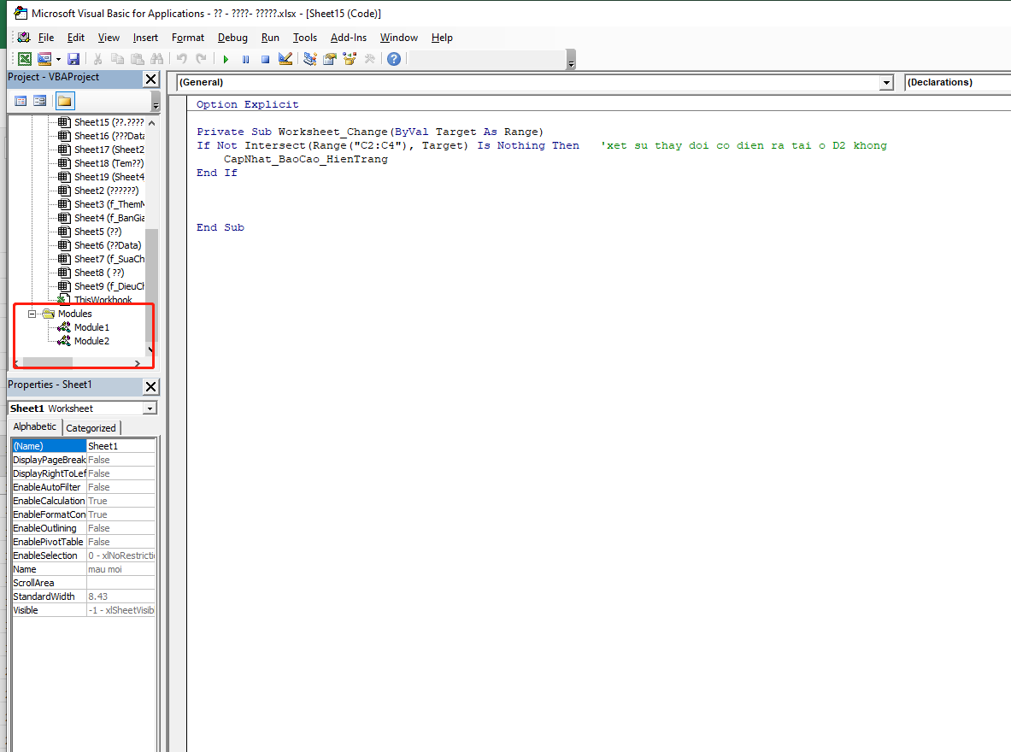Select Sheet15 in the project tree

(109, 122)
